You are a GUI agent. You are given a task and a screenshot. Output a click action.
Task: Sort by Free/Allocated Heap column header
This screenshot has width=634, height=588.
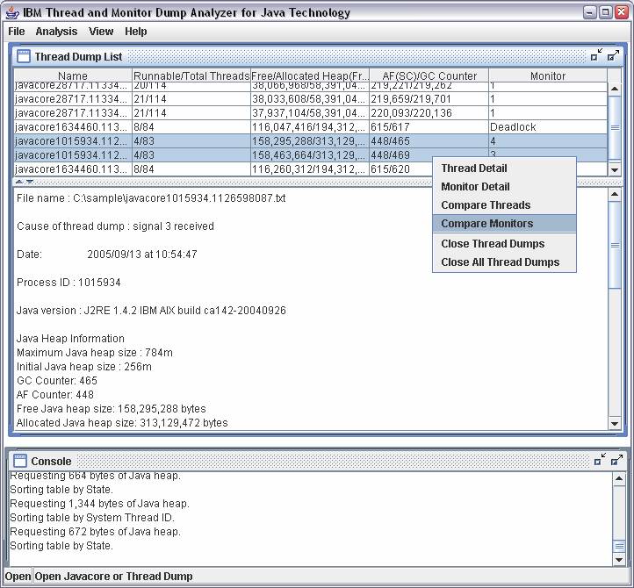(x=310, y=75)
